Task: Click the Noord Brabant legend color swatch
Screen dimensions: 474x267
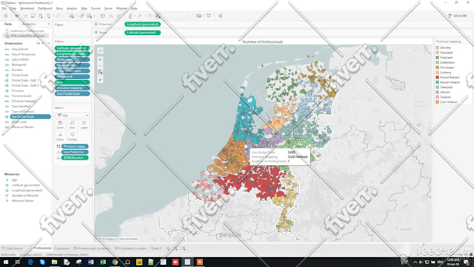Action: pyautogui.click(x=437, y=77)
